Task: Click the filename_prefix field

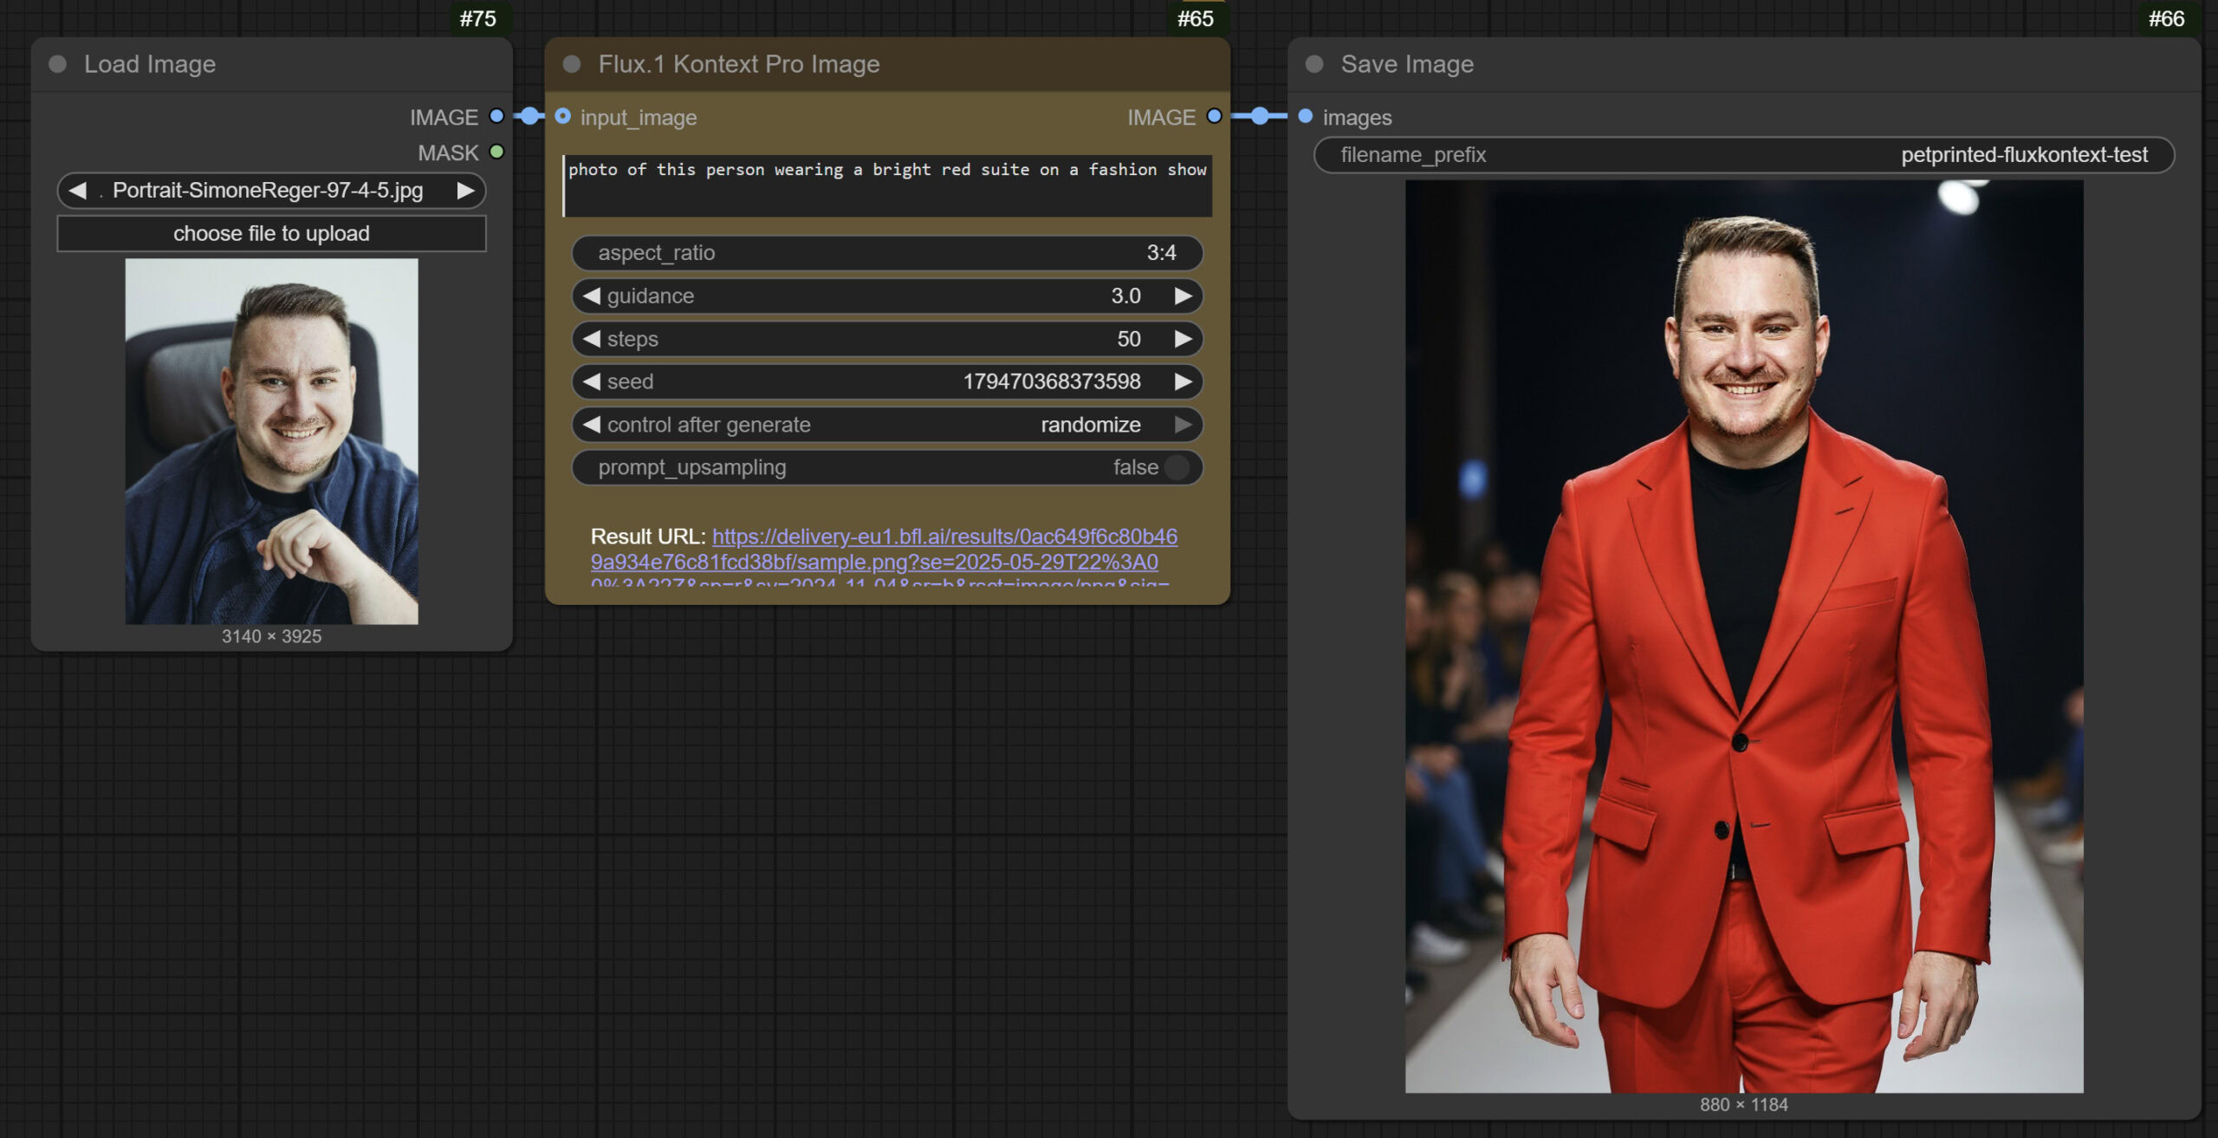Action: (1743, 155)
